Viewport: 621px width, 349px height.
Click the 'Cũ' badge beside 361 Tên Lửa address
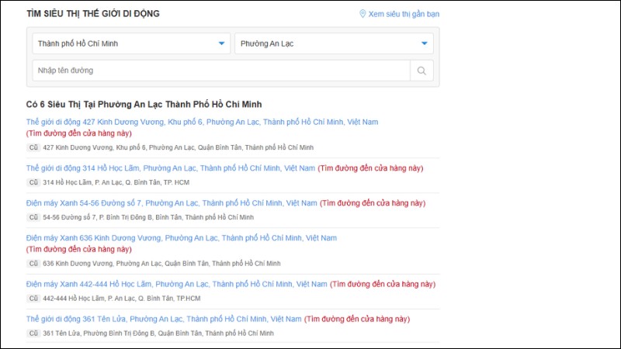pos(33,333)
